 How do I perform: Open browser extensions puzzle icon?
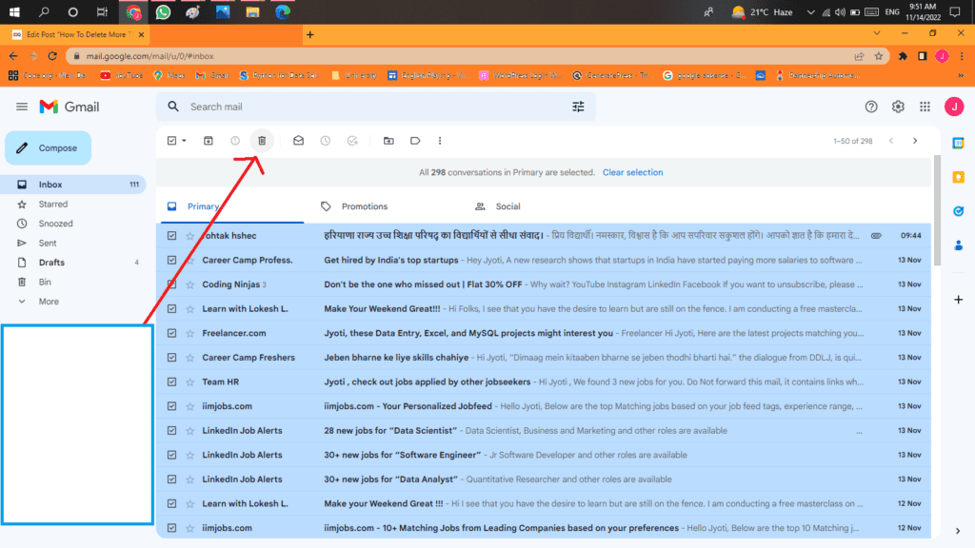click(903, 56)
